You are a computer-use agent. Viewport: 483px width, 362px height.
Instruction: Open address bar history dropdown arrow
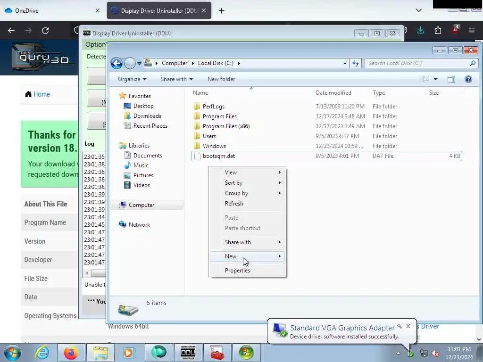[x=345, y=64]
